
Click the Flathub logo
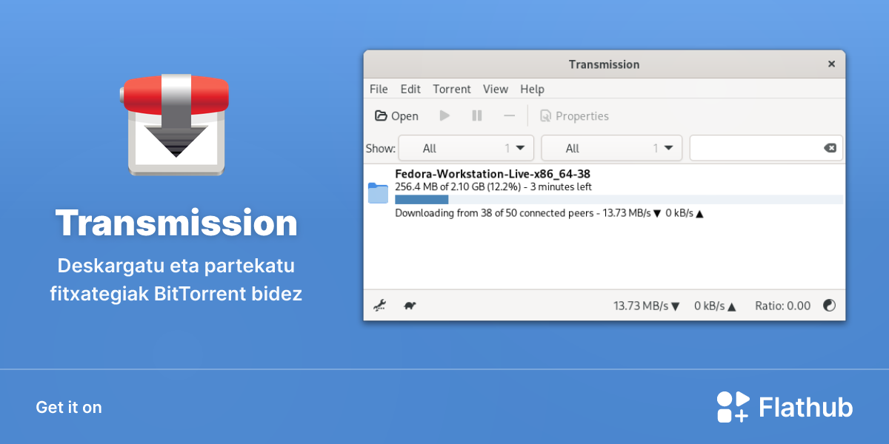point(785,407)
